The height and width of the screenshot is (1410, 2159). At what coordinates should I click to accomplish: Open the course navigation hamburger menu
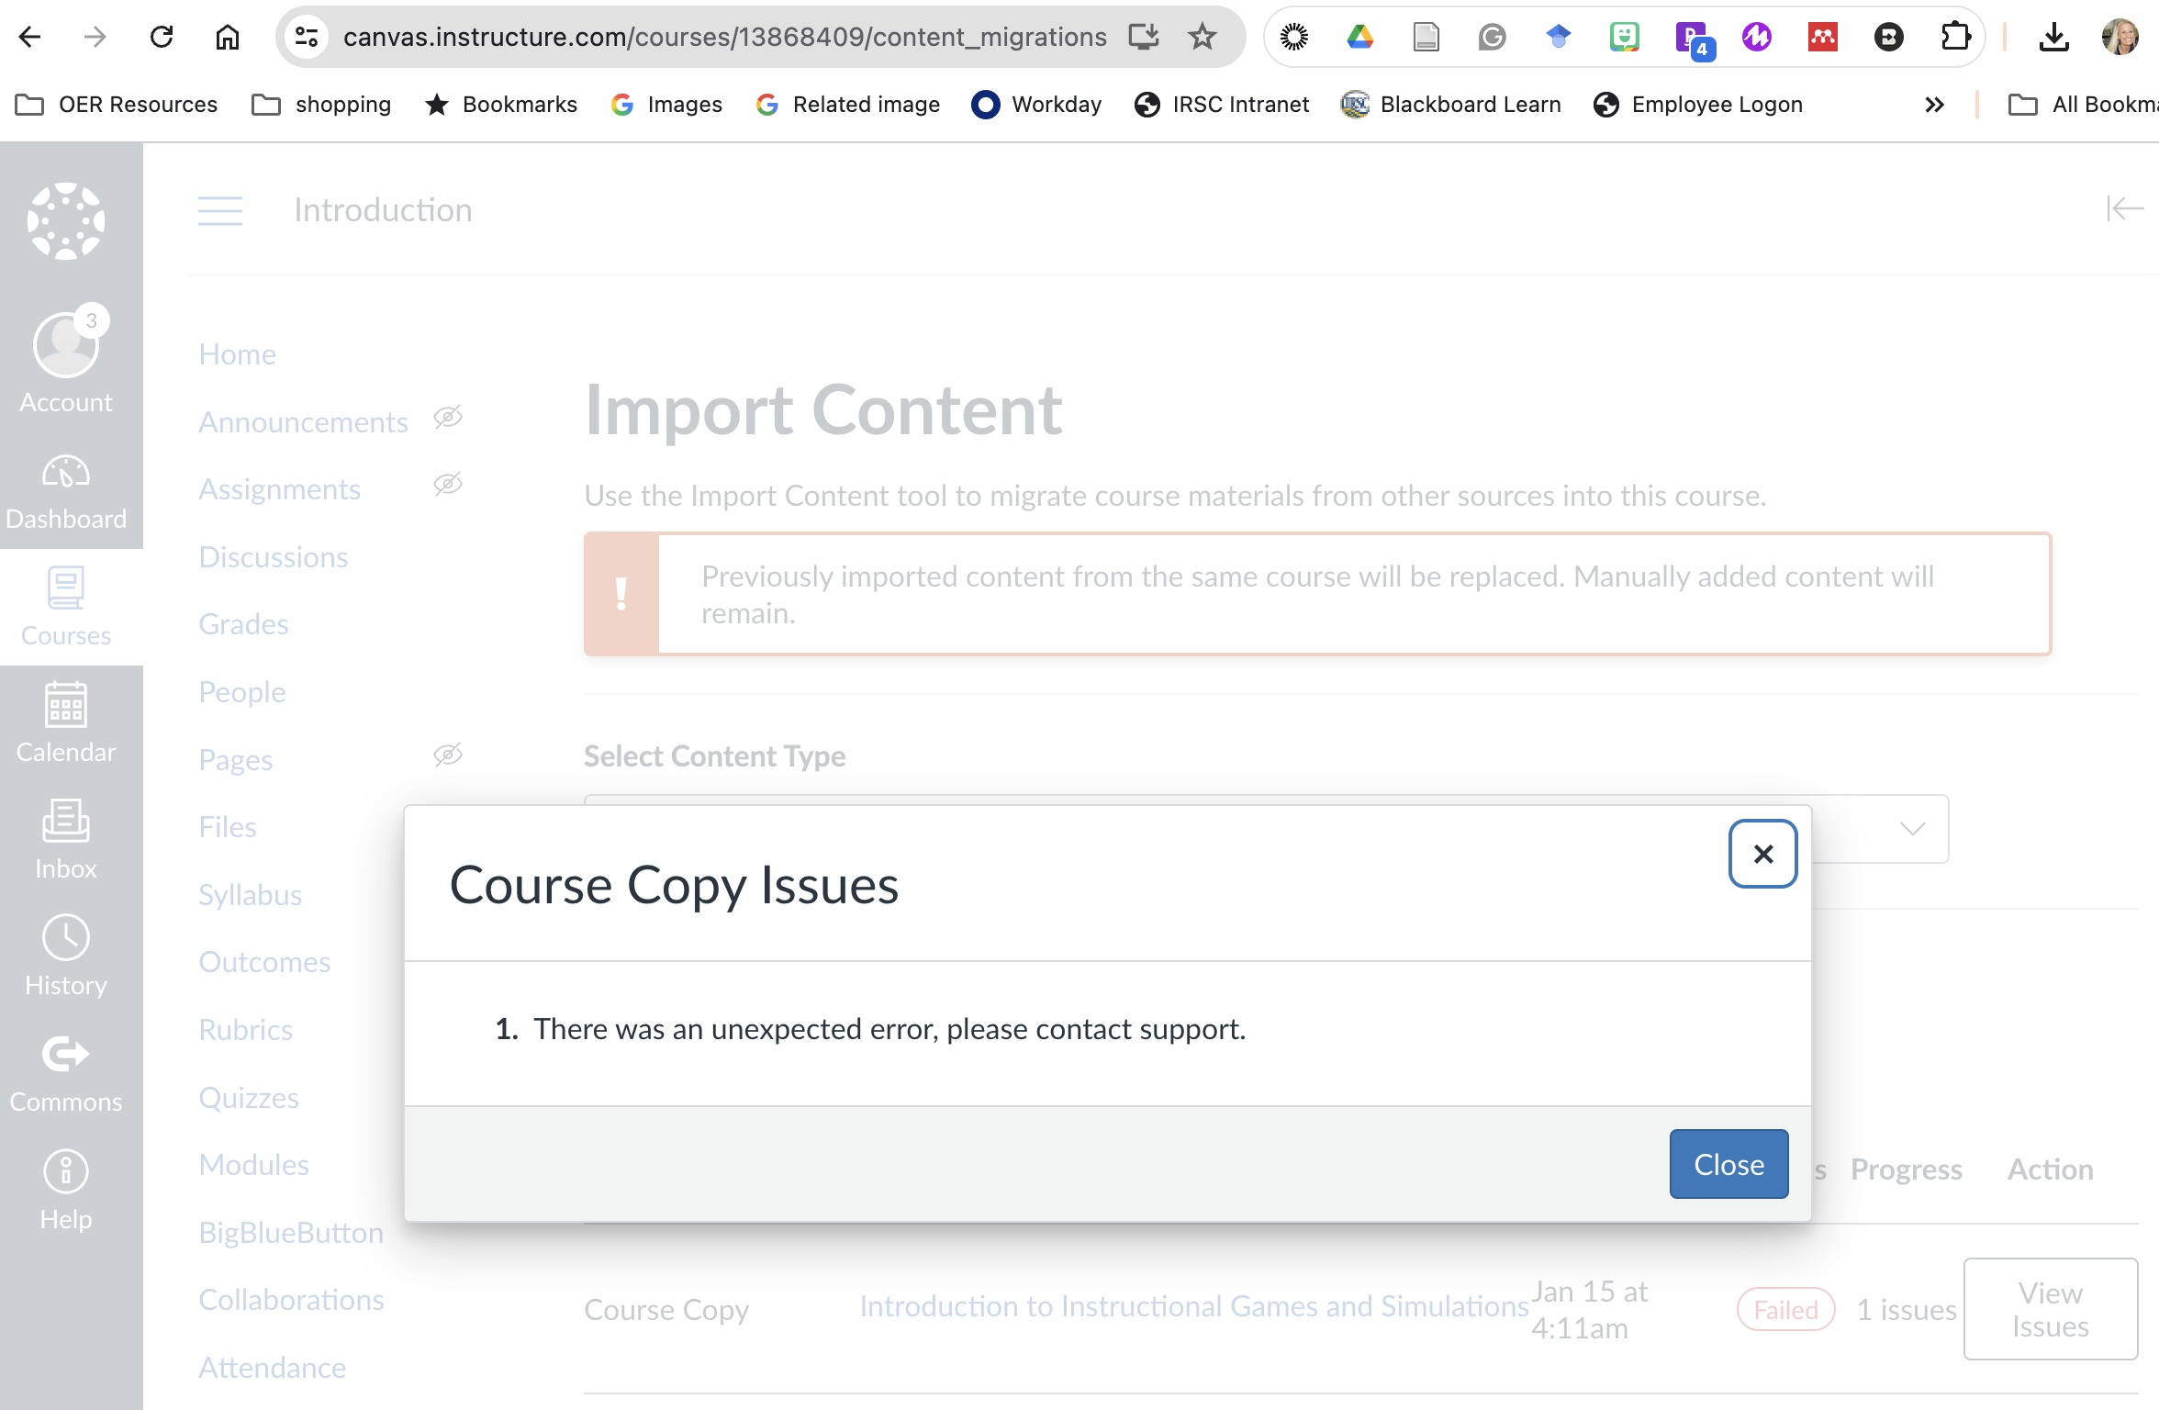click(220, 210)
